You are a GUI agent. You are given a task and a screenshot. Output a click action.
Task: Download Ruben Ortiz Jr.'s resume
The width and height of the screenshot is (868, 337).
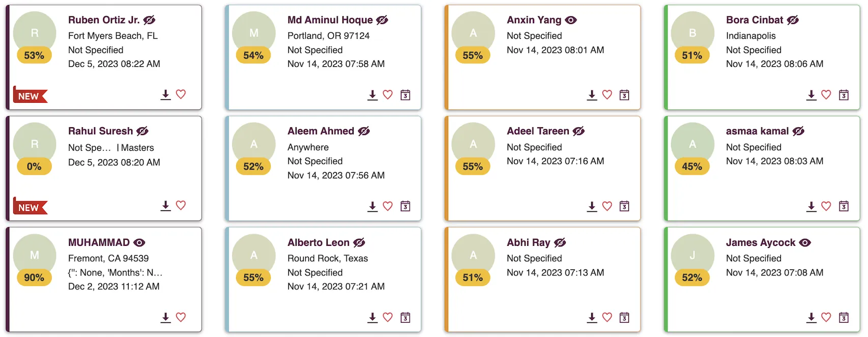coord(165,95)
